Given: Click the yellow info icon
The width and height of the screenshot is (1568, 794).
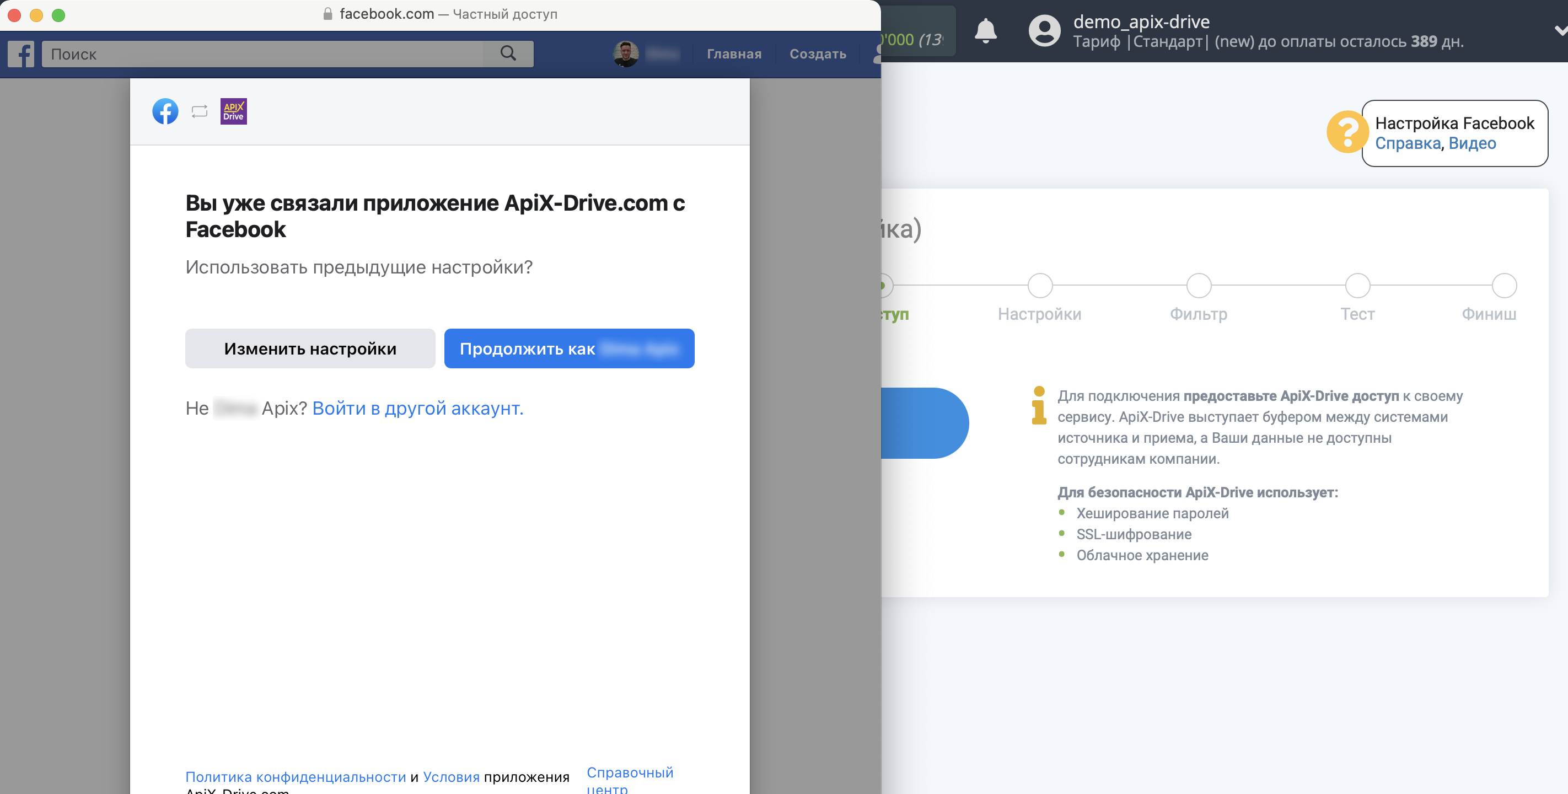Looking at the screenshot, I should [1039, 405].
